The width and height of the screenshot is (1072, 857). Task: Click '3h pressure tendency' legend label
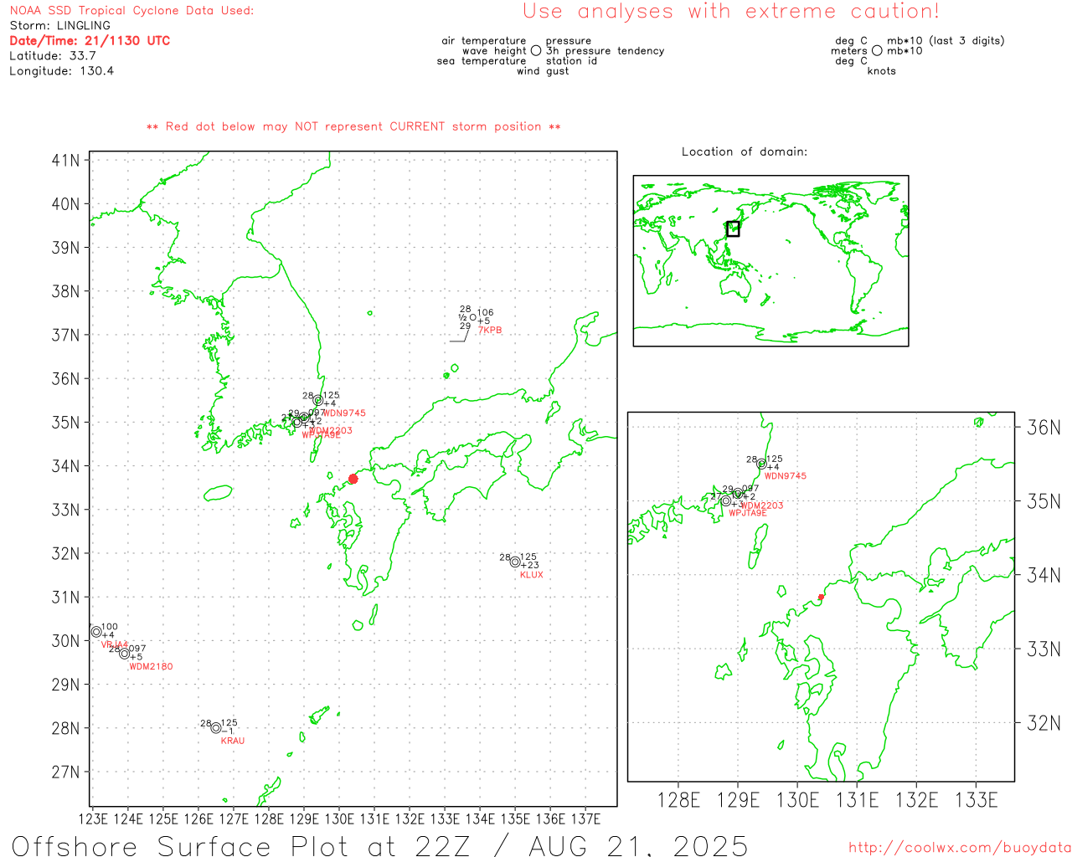[605, 51]
